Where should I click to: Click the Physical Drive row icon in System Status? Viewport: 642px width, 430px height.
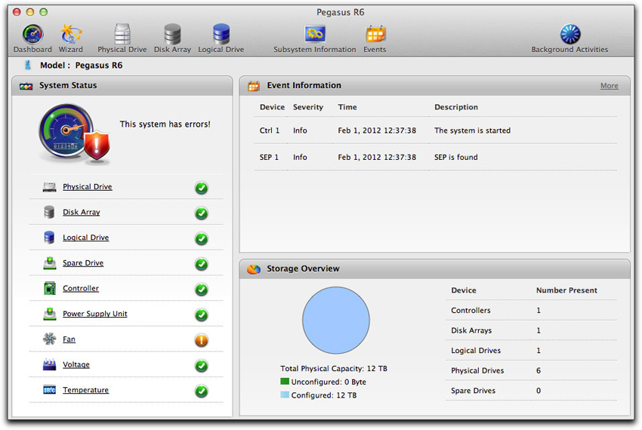click(50, 187)
